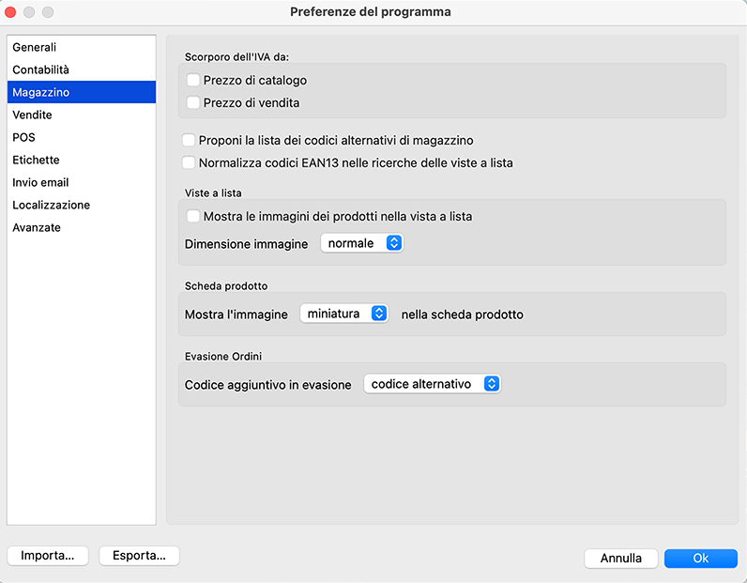The height and width of the screenshot is (583, 747).
Task: Enable Proponi la lista dei codici alternativi
Action: click(x=189, y=140)
